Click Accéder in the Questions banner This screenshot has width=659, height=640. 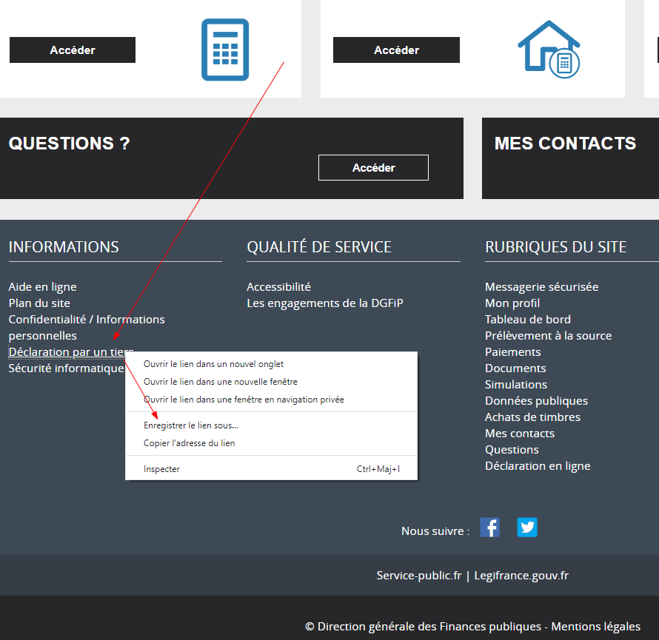pos(373,168)
